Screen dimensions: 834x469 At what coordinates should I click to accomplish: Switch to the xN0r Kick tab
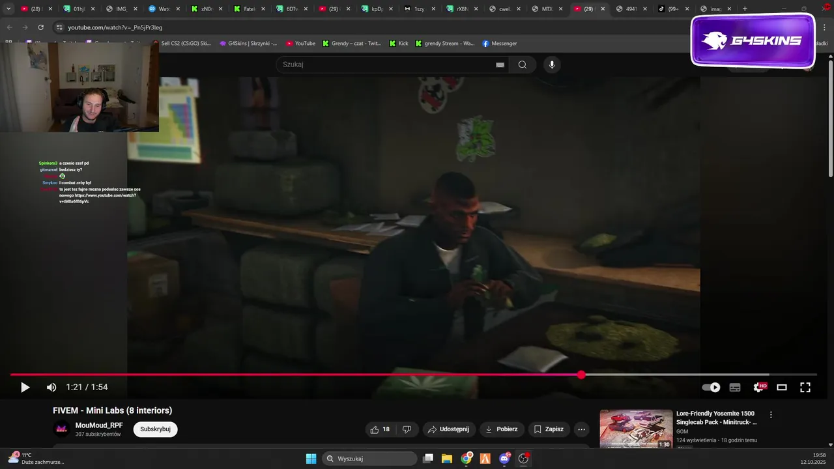click(206, 9)
